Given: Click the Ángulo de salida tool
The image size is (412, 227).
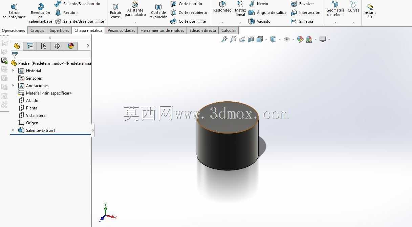Looking at the screenshot, I should click(x=267, y=13).
